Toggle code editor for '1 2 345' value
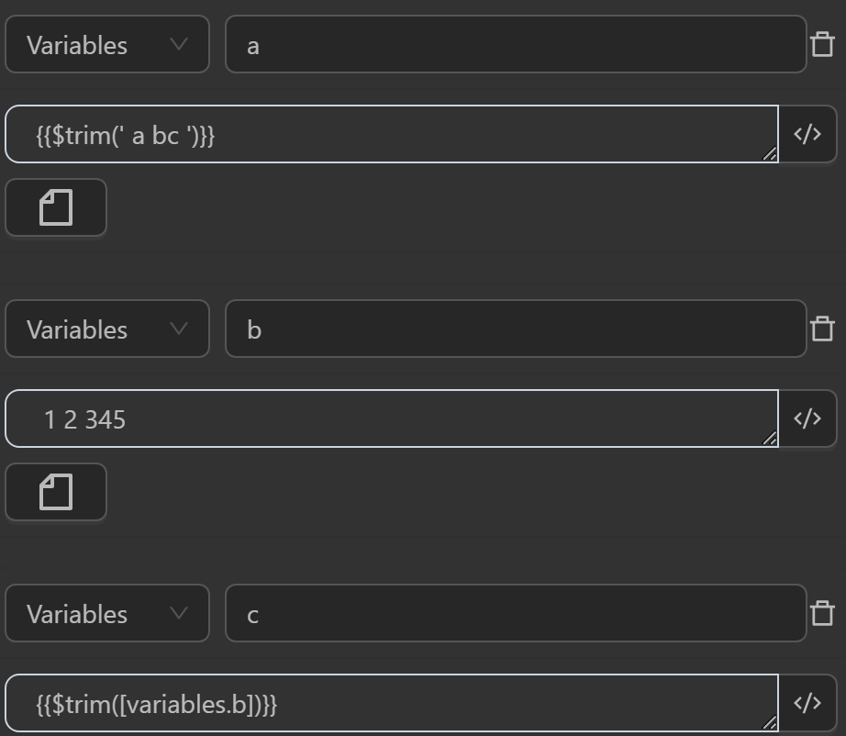The image size is (846, 736). (807, 419)
